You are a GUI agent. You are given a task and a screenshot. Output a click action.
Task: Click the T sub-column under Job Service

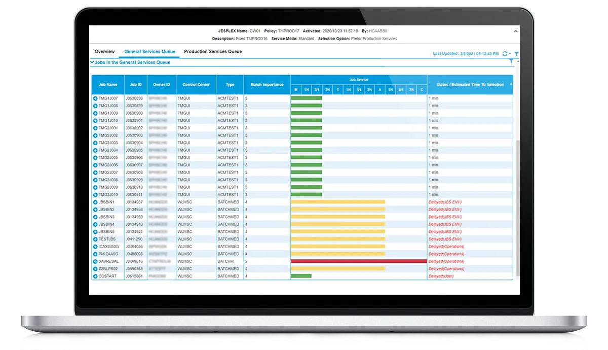(338, 90)
